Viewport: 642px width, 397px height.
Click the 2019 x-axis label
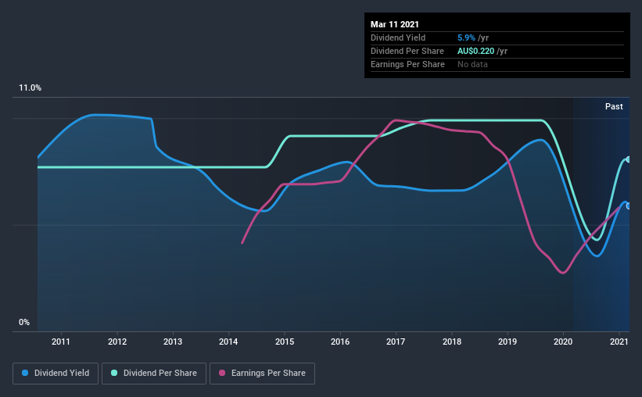[508, 342]
